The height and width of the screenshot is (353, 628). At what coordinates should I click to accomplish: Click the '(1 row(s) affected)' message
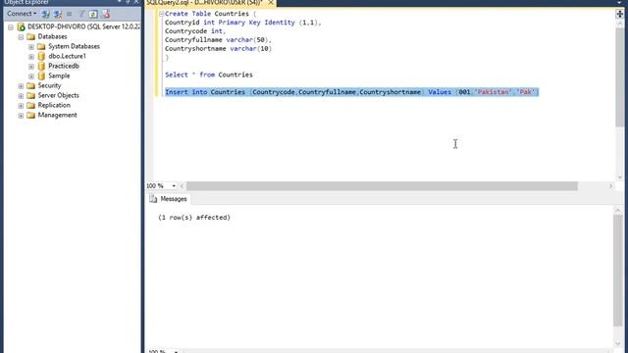tap(194, 218)
